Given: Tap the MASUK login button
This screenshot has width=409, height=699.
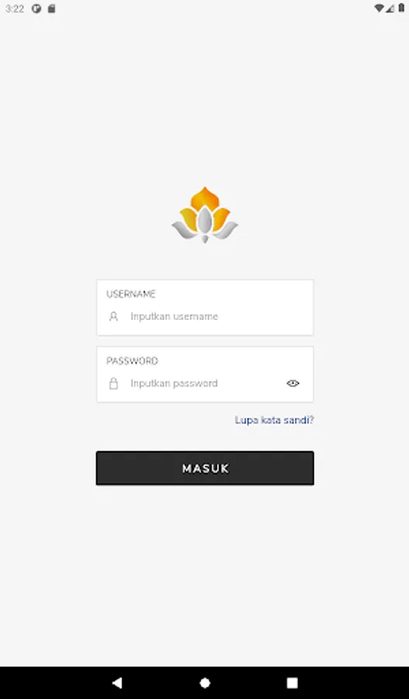Looking at the screenshot, I should tap(205, 468).
